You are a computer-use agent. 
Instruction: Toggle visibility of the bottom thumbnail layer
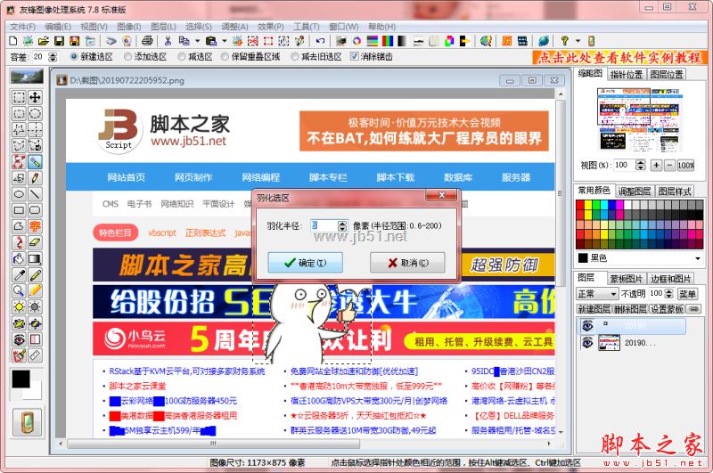click(587, 342)
